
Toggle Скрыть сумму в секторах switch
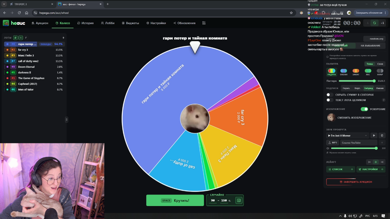[x=330, y=95]
